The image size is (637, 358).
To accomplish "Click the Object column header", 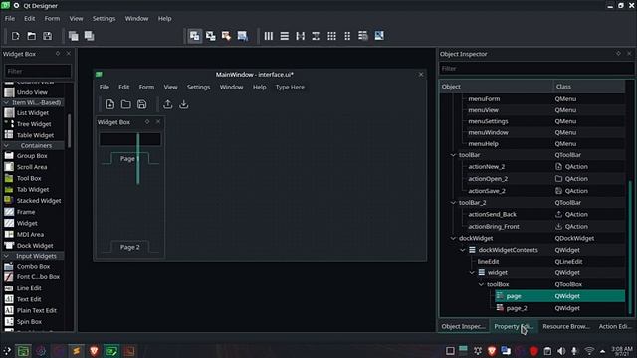I will point(497,87).
